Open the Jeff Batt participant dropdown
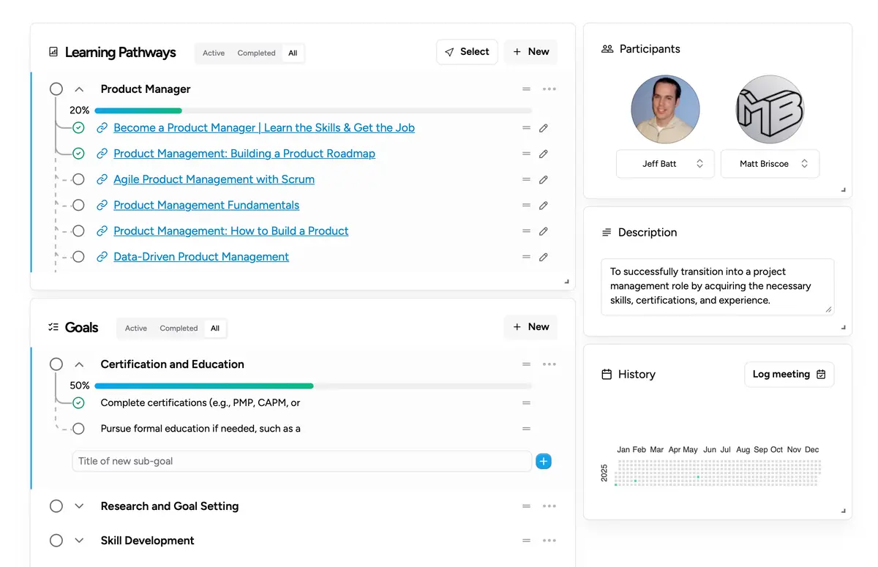This screenshot has height=567, width=878. pyautogui.click(x=665, y=163)
